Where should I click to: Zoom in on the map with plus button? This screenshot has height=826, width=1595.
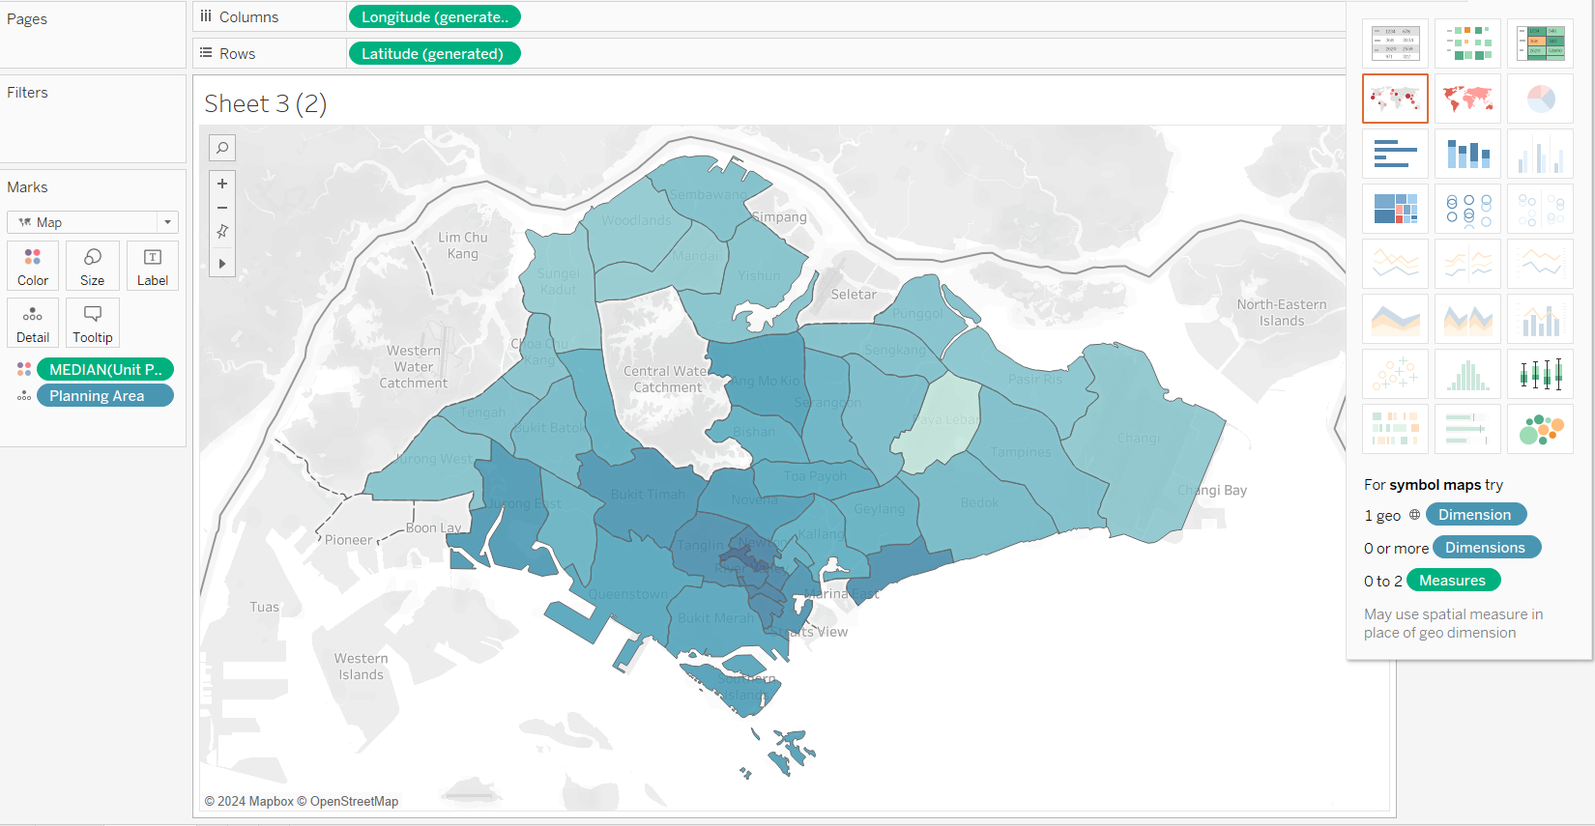click(x=222, y=184)
